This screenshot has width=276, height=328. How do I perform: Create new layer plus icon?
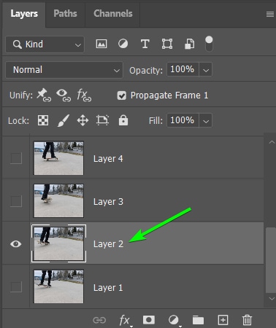coord(223,320)
